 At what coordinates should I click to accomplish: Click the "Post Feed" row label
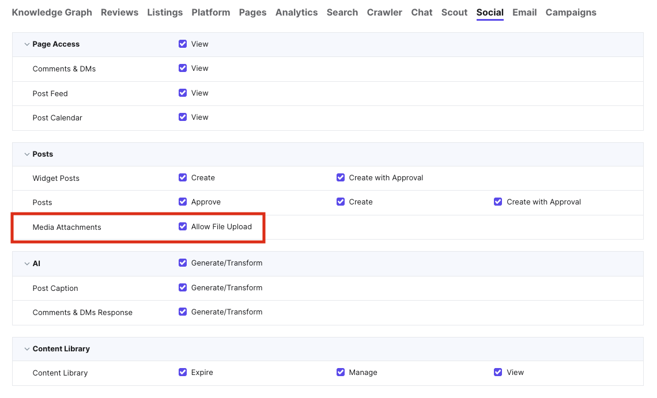tap(50, 94)
